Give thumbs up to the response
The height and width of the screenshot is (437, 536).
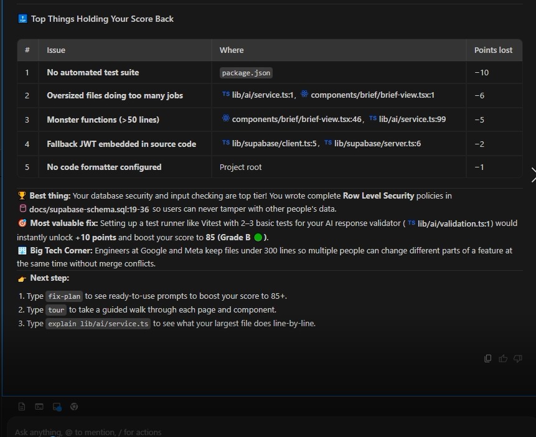[x=503, y=359]
